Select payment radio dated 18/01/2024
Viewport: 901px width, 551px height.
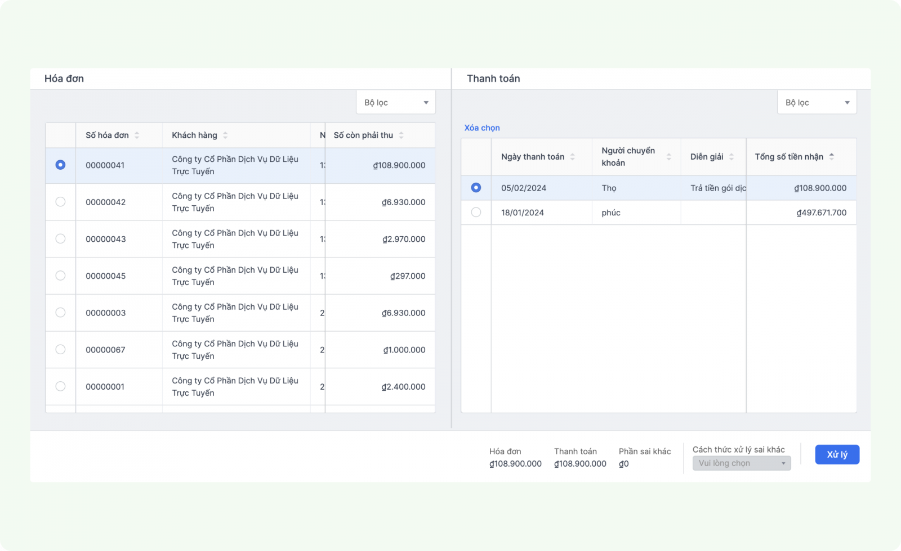coord(476,213)
